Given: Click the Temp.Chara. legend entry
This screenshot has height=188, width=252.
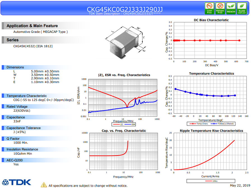Looking at the screenshot, I should click(199, 124).
